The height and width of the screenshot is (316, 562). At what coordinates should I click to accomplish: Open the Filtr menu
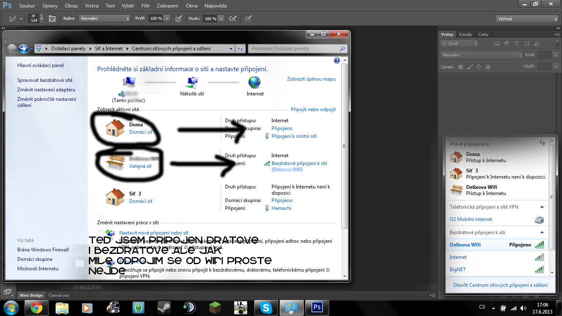pyautogui.click(x=145, y=6)
